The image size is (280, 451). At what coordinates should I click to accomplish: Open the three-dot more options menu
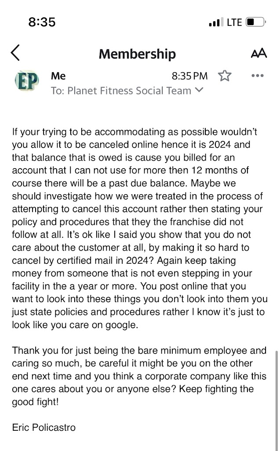coord(257,76)
